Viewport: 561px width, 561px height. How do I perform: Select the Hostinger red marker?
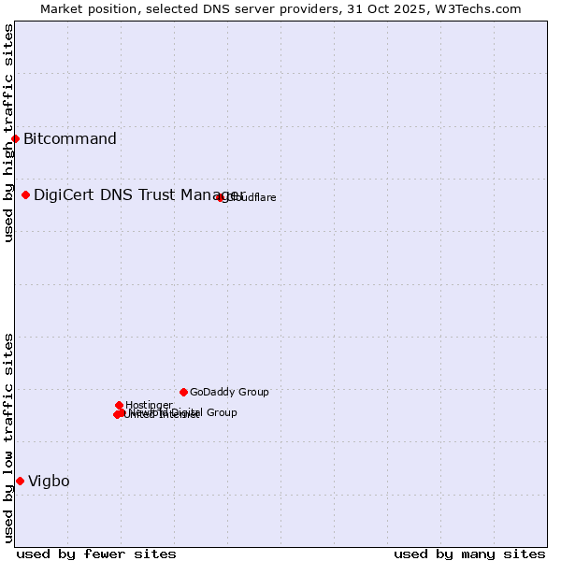coord(119,405)
